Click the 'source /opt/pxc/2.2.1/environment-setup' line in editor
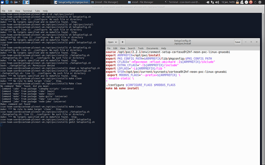 tap(168, 52)
